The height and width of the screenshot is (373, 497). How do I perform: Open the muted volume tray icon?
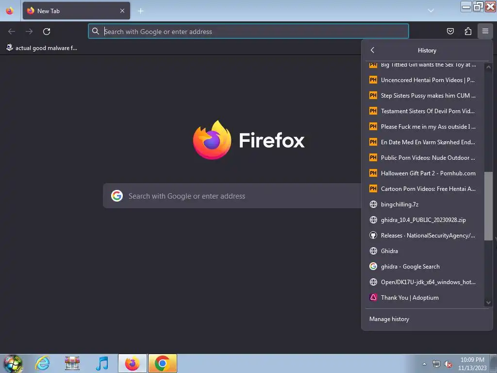pyautogui.click(x=448, y=364)
